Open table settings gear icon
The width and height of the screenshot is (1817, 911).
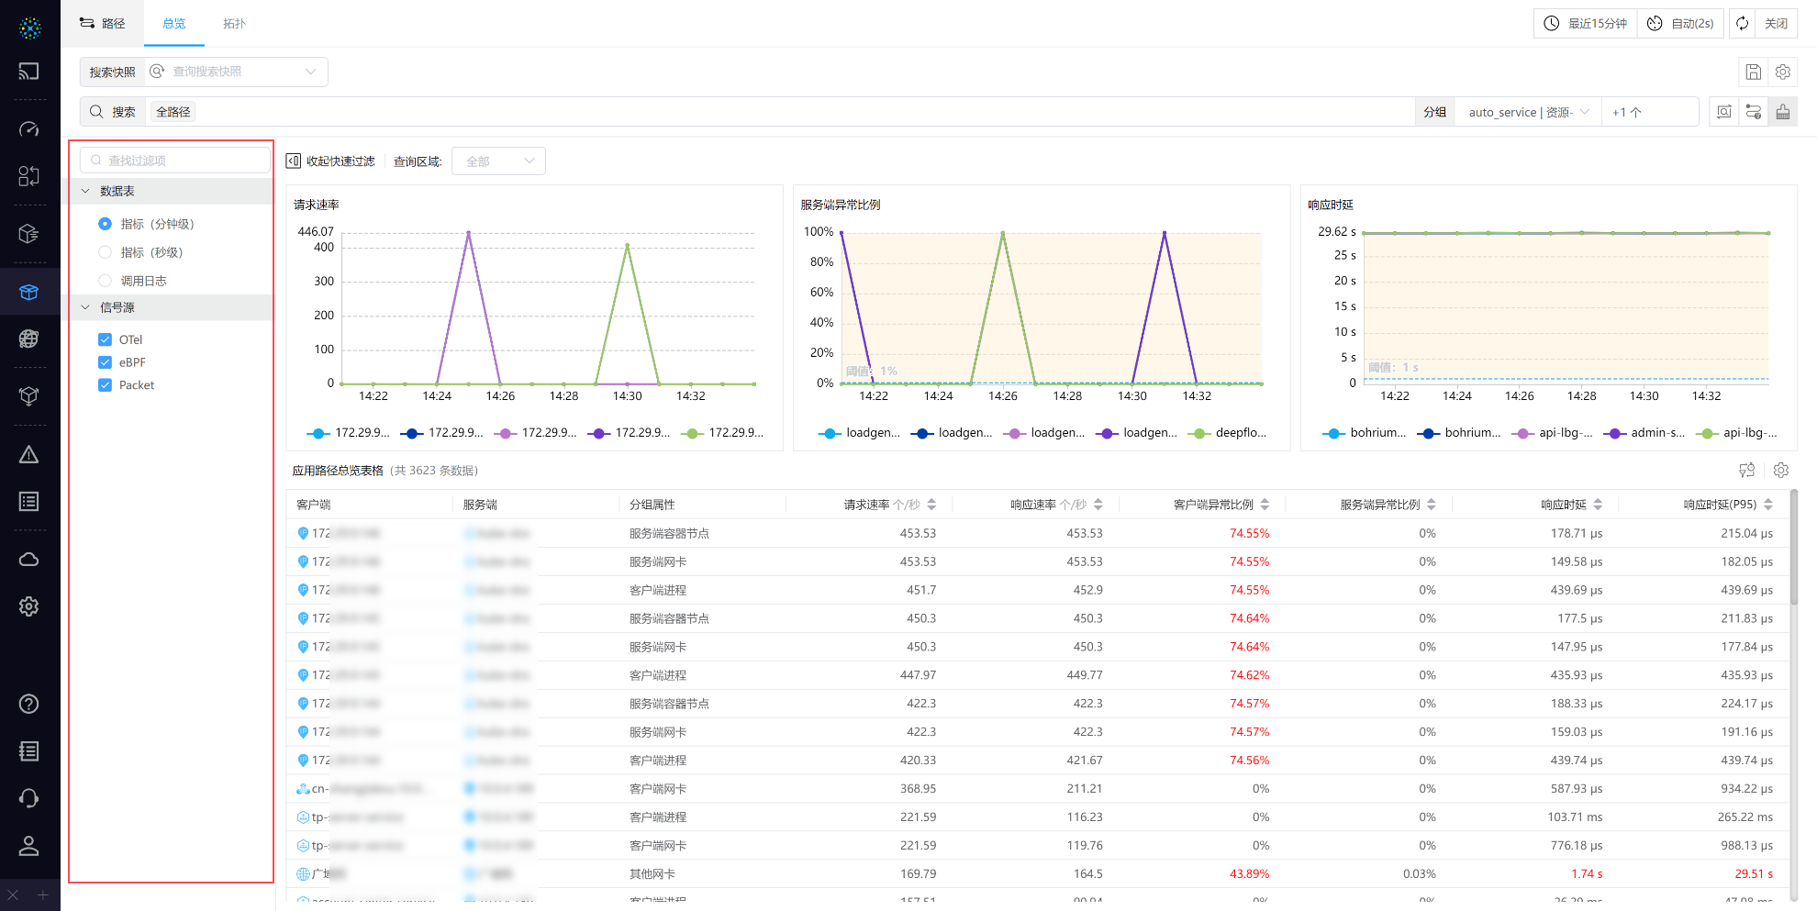1780,471
